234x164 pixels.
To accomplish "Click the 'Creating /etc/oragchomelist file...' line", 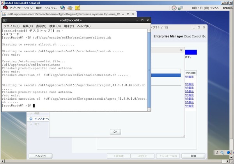I will [34, 61].
